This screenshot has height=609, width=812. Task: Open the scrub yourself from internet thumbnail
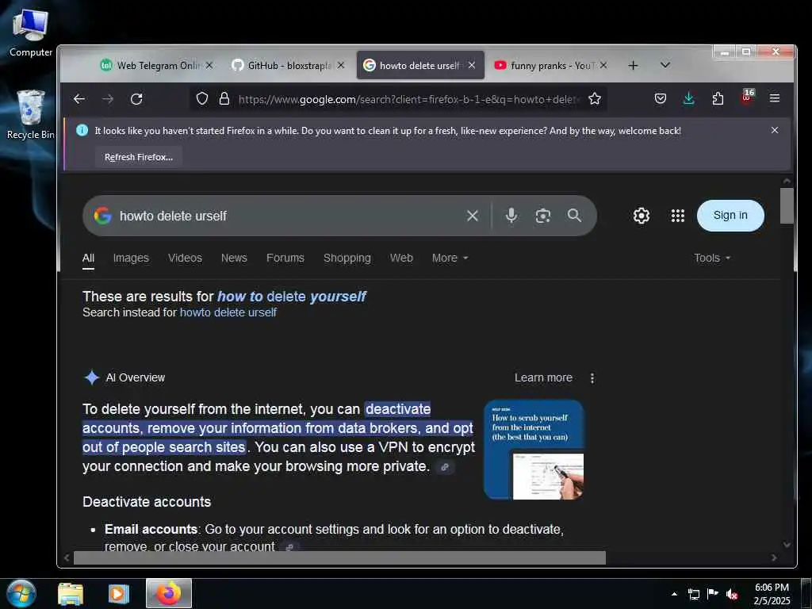click(x=534, y=450)
